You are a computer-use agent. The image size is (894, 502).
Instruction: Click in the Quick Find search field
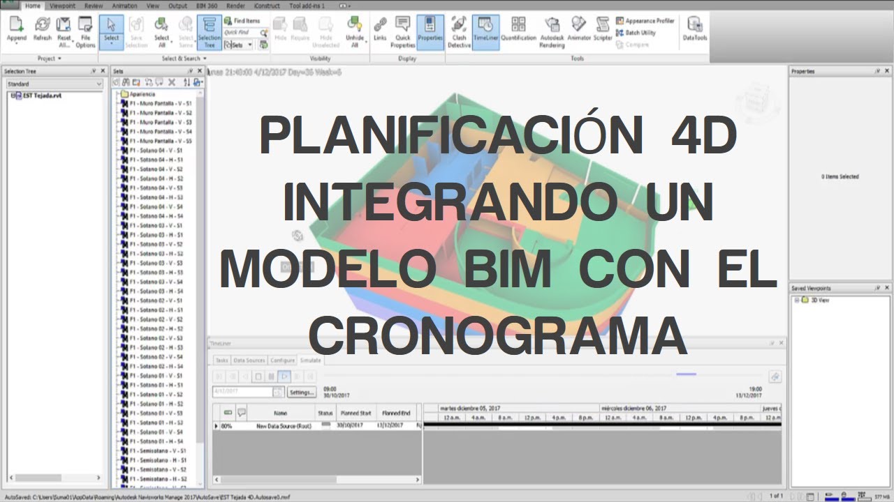(241, 33)
